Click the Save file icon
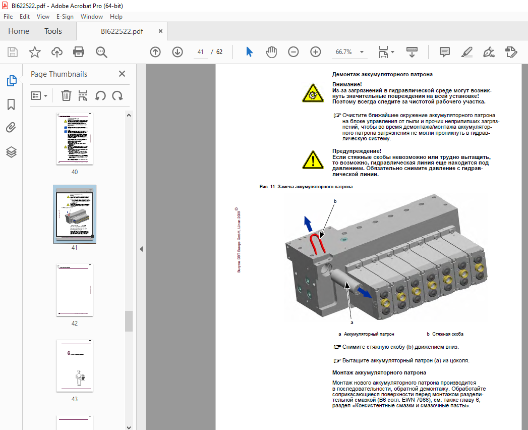Screen dimensions: 528x430 13,52
